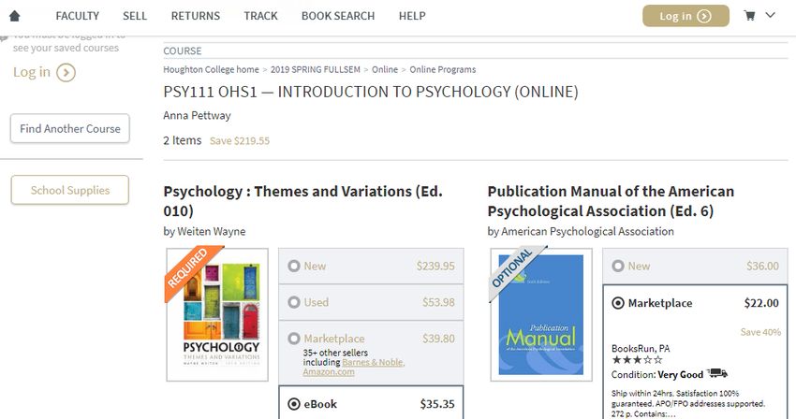Follow Houghton College home breadcrumb
796x419 pixels.
211,69
